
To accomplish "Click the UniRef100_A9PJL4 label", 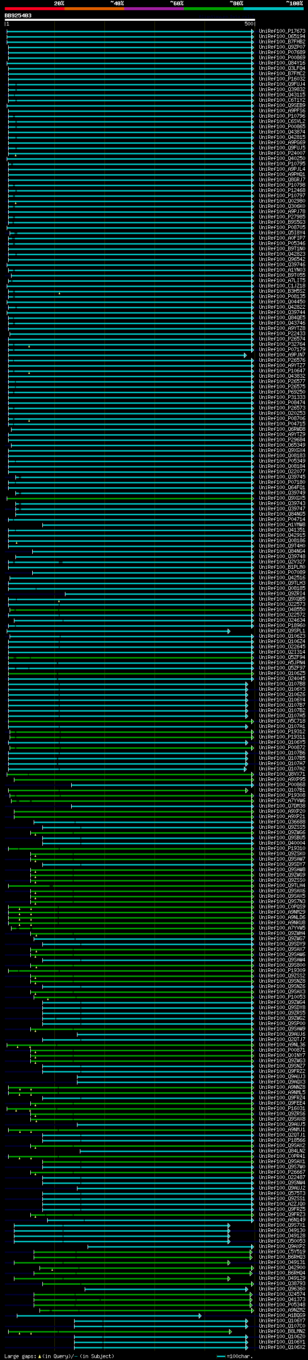I will [282, 169].
